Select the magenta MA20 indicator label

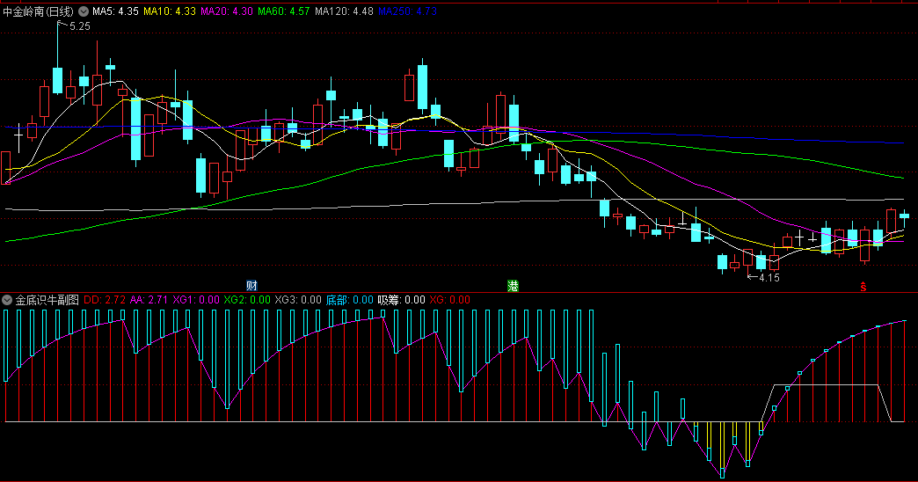tap(227, 11)
